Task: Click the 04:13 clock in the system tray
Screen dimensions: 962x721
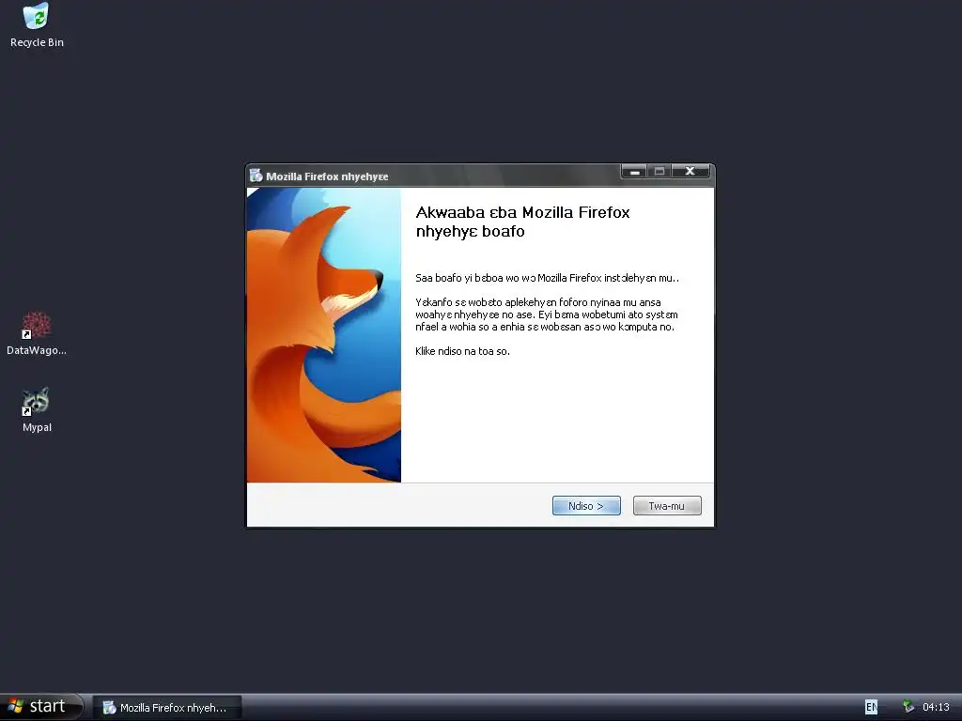Action: tap(936, 708)
